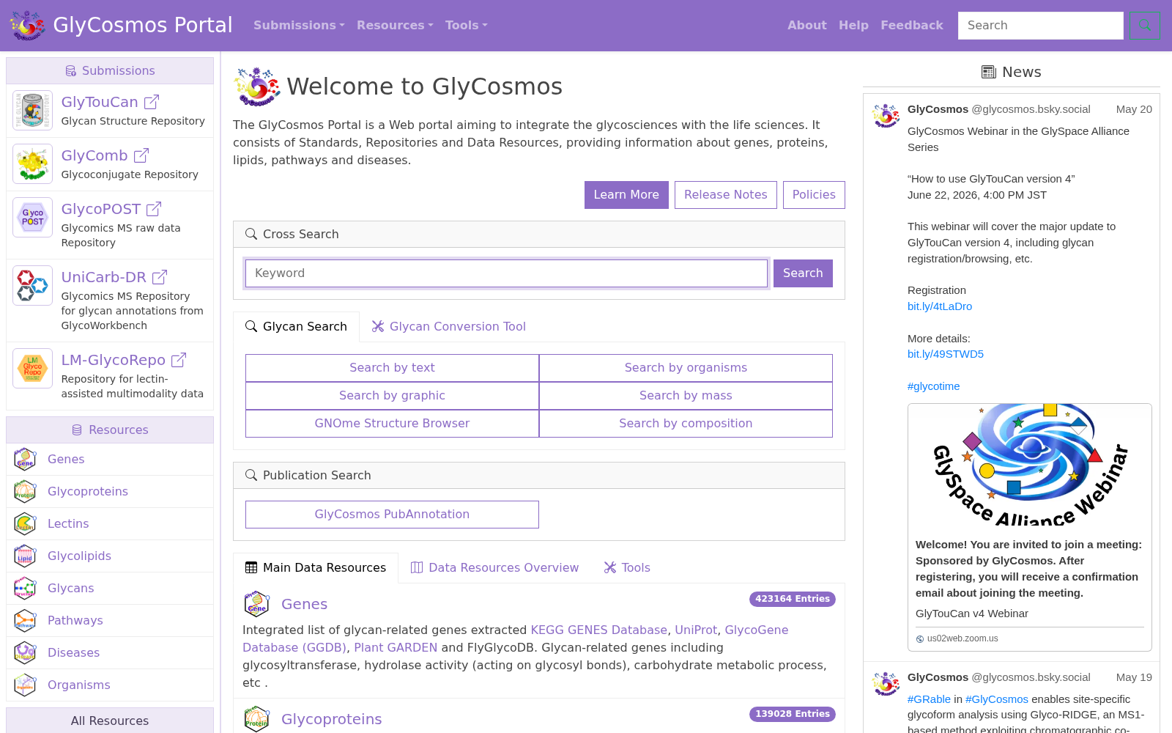Click the GlycoPOST logo icon
Image resolution: width=1172 pixels, height=733 pixels.
tap(32, 218)
